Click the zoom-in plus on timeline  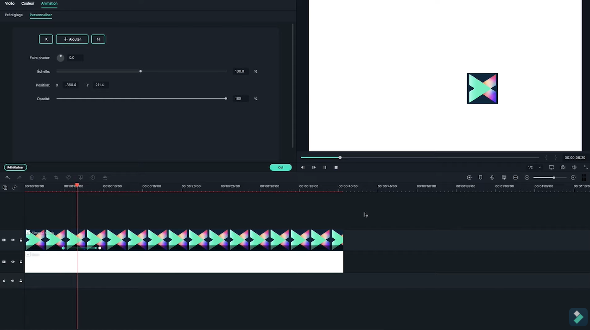point(573,178)
